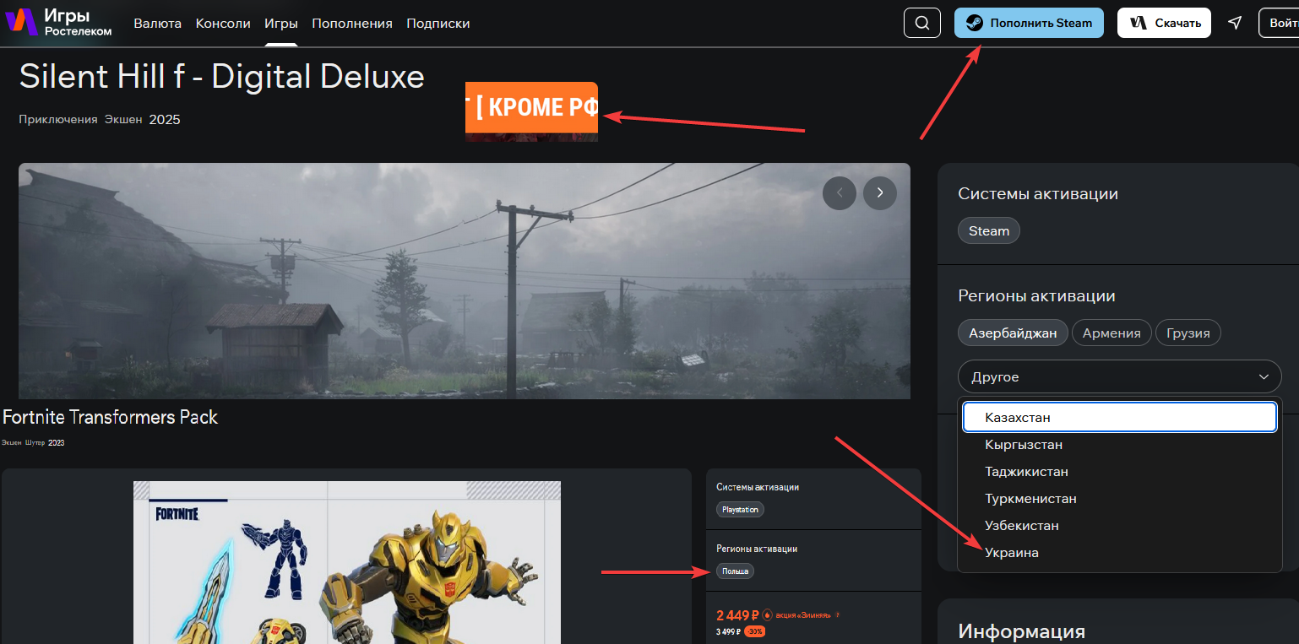The image size is (1299, 644).
Task: Show the next screenshot with right arrow
Action: click(880, 193)
